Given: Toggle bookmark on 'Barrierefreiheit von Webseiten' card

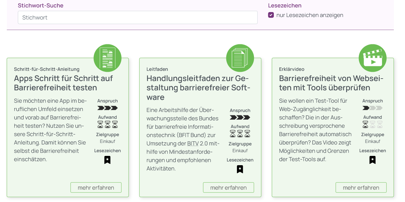Looking at the screenshot, I should [x=372, y=160].
